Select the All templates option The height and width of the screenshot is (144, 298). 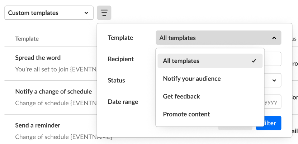210,61
